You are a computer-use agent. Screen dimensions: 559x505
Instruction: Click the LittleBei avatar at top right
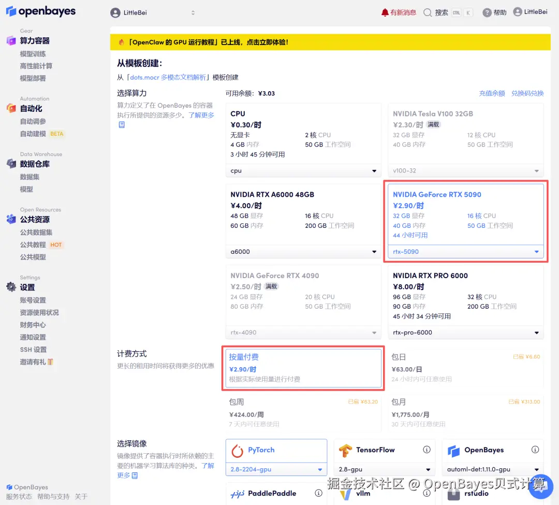click(517, 12)
